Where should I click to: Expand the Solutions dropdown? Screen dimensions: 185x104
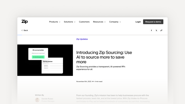tap(69, 22)
